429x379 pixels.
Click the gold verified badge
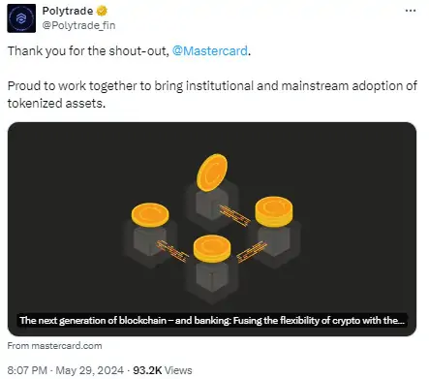(x=102, y=11)
